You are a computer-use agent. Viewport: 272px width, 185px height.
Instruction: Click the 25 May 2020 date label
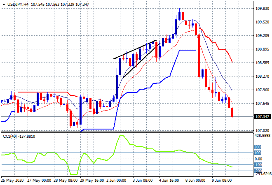tap(12, 180)
